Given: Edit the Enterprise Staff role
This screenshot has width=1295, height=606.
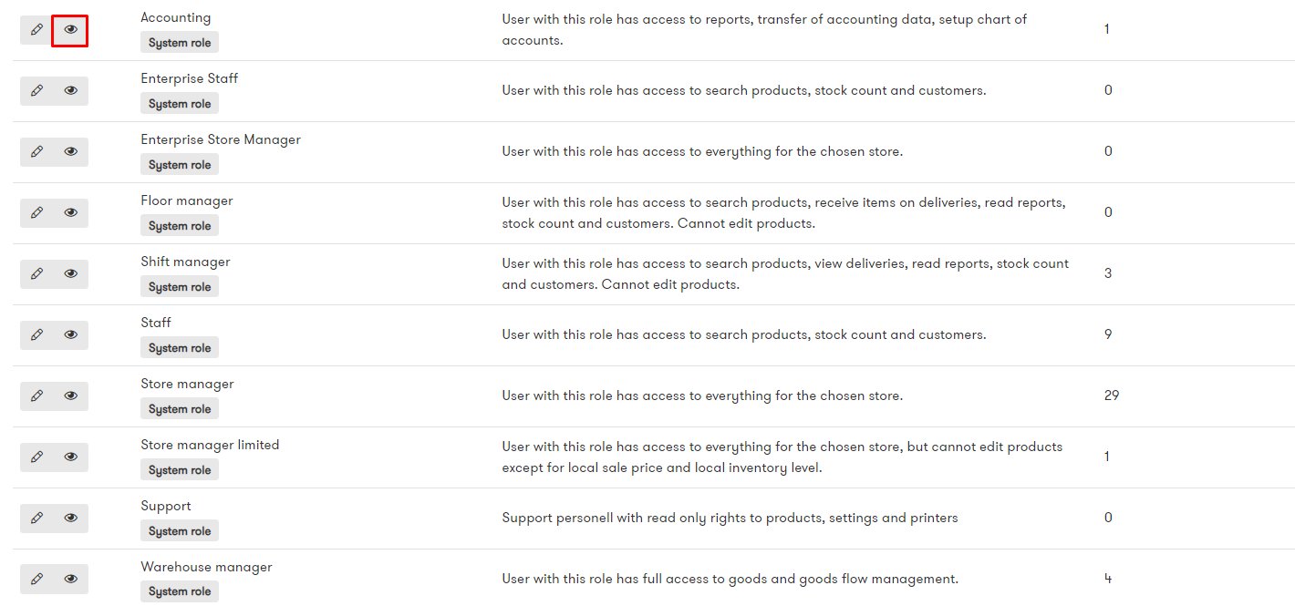Looking at the screenshot, I should [x=36, y=91].
